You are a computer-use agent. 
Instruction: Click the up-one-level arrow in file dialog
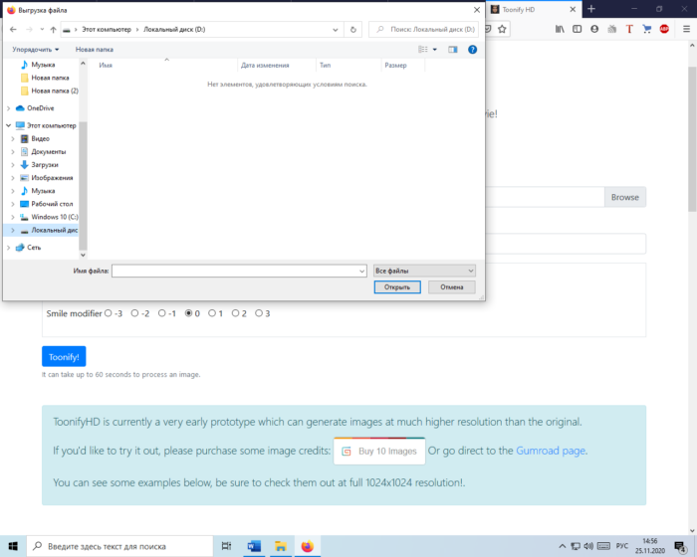(53, 30)
